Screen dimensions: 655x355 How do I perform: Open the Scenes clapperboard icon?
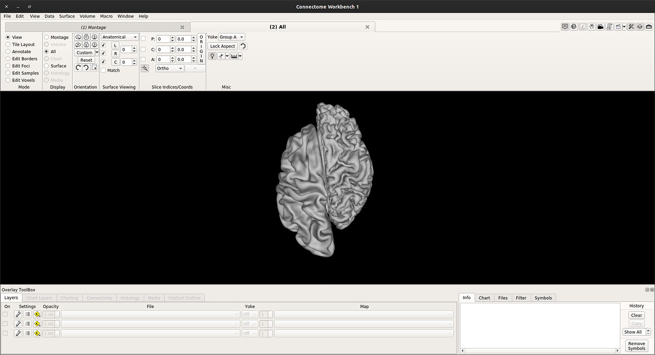[618, 27]
